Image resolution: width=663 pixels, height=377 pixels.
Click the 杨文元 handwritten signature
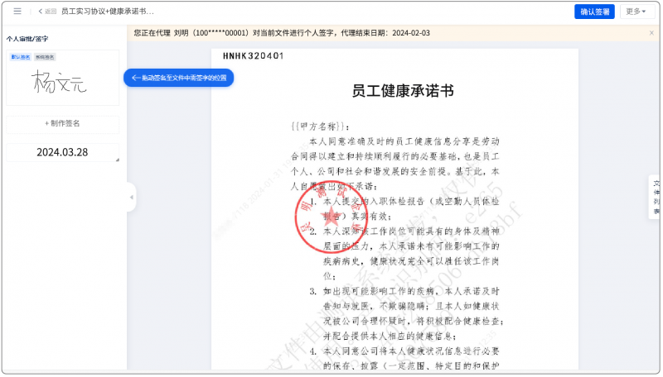pos(60,82)
